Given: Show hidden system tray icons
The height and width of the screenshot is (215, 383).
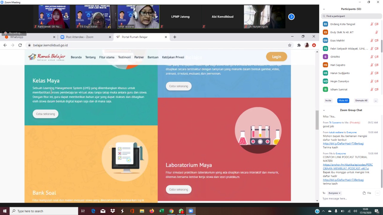Looking at the screenshot, I should click(x=323, y=211).
